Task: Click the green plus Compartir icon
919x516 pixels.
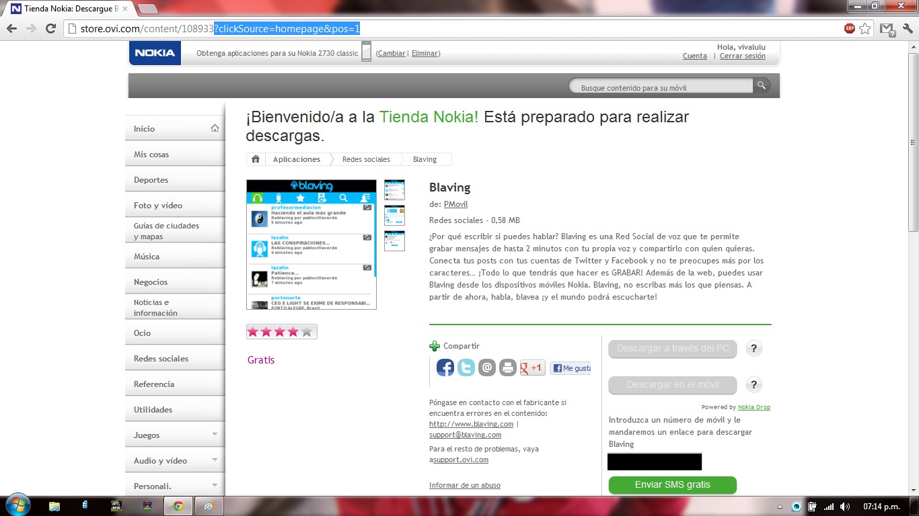Action: (x=435, y=346)
